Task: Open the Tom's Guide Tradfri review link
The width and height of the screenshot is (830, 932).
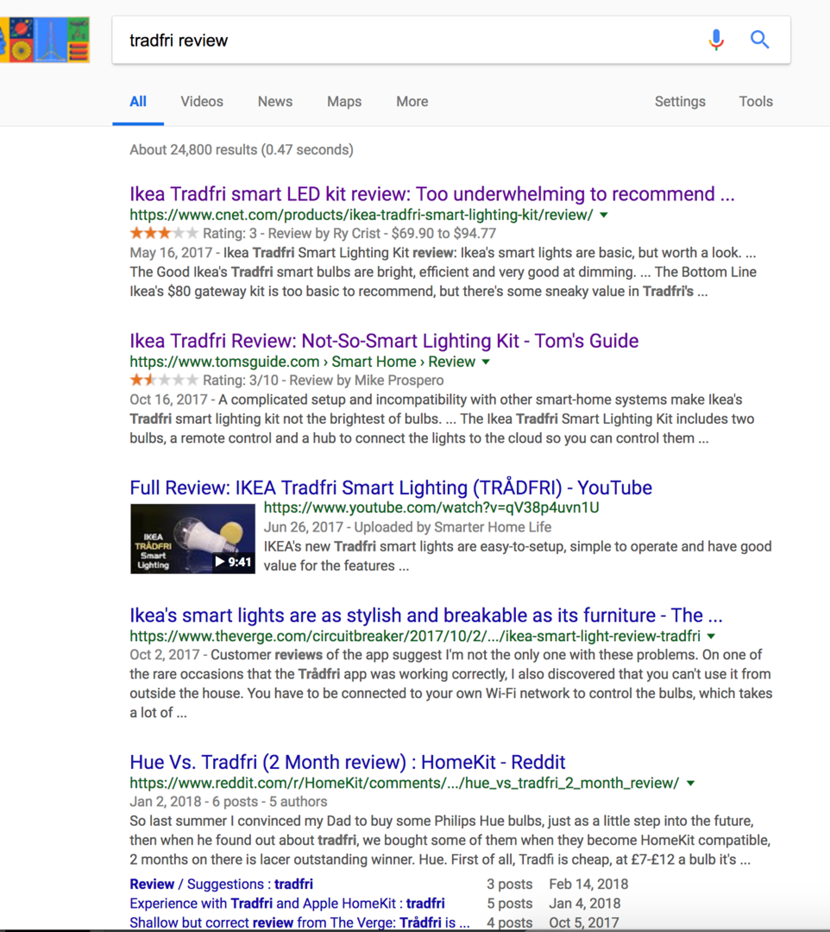Action: tap(384, 341)
